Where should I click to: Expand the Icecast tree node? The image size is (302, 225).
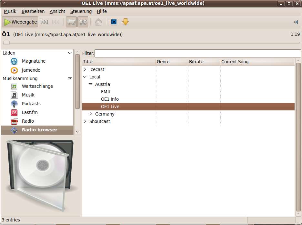click(x=85, y=69)
